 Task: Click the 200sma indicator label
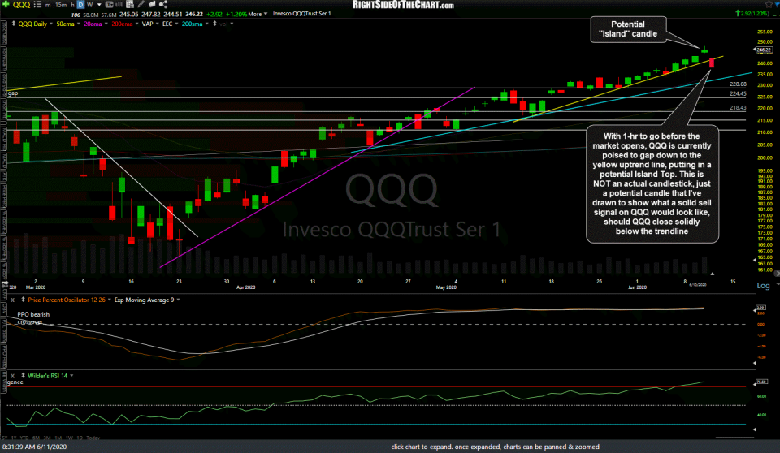193,24
